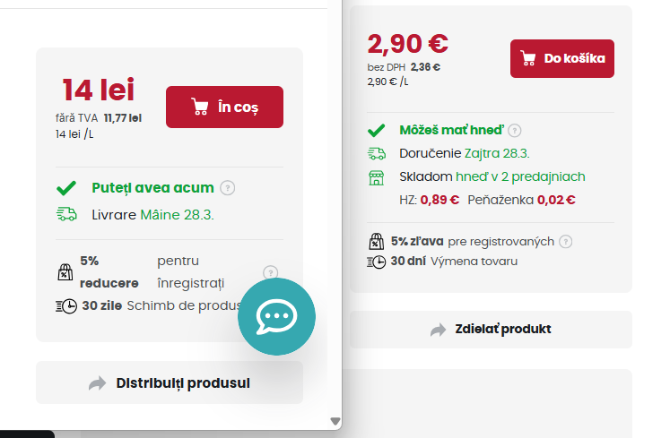Add product with Do košíka button
Viewport: 670px width, 438px height.
pos(561,58)
